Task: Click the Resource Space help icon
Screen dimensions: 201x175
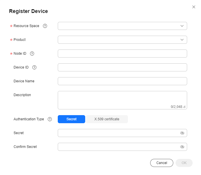Action: 45,26
